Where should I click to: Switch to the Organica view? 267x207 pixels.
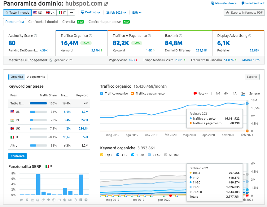click(x=17, y=77)
